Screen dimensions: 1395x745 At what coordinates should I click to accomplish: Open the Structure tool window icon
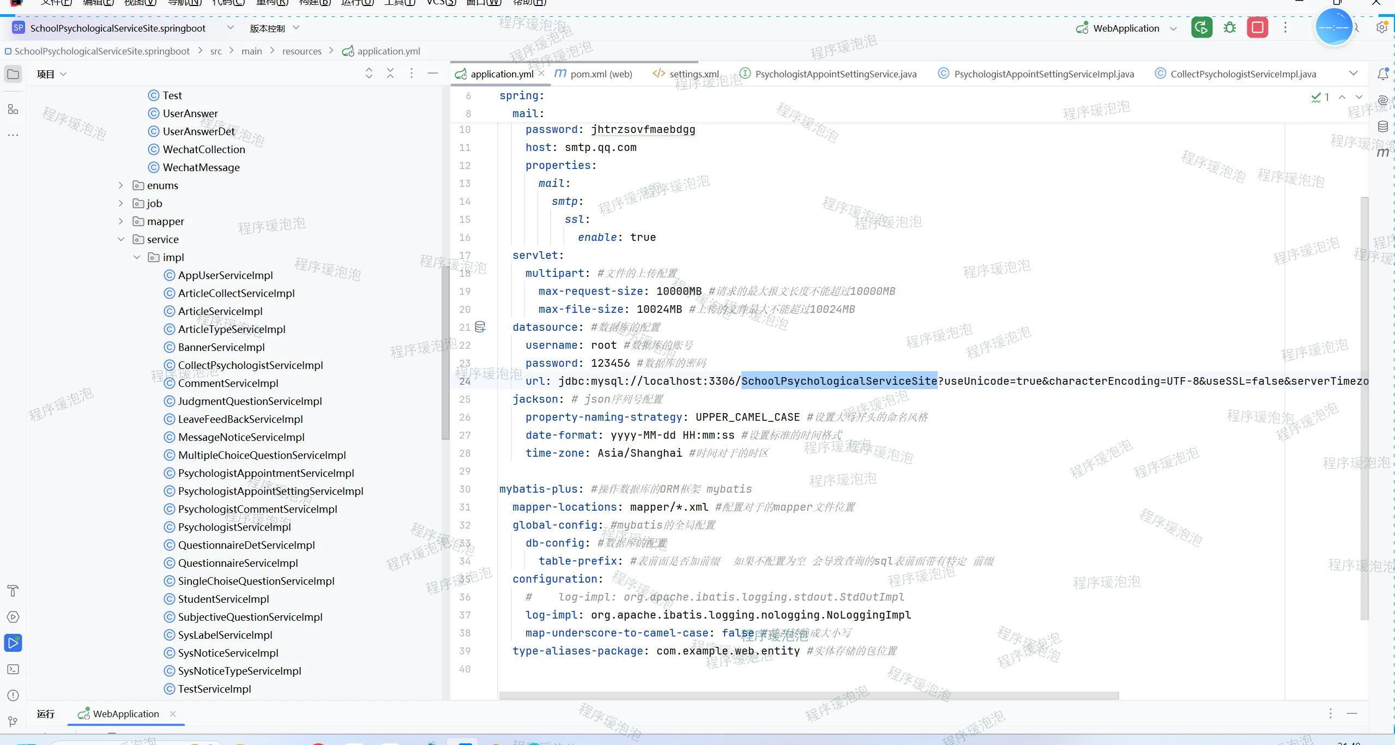click(13, 110)
